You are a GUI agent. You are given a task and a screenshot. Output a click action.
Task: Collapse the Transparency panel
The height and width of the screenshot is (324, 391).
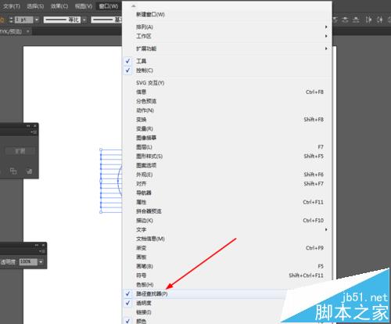(x=37, y=245)
